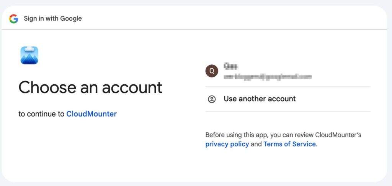The width and height of the screenshot is (392, 186).
Task: Click the blurred email address of the account
Action: (268, 77)
